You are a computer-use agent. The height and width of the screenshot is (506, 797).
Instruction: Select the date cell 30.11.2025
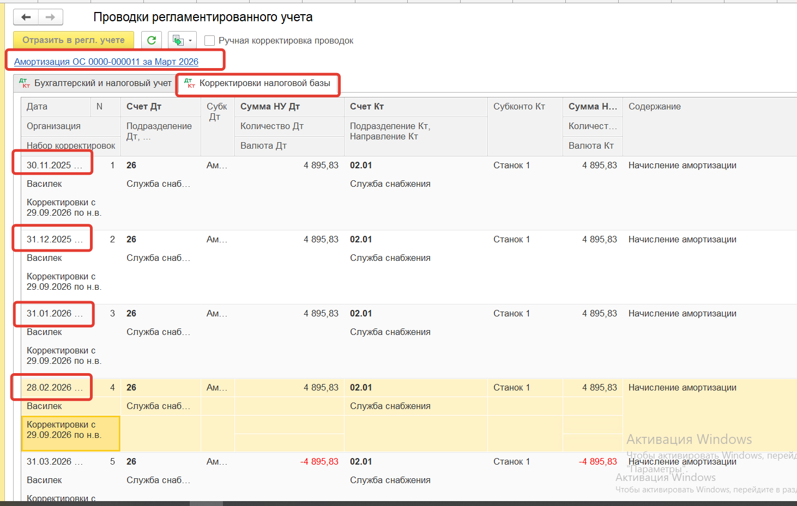click(x=55, y=166)
